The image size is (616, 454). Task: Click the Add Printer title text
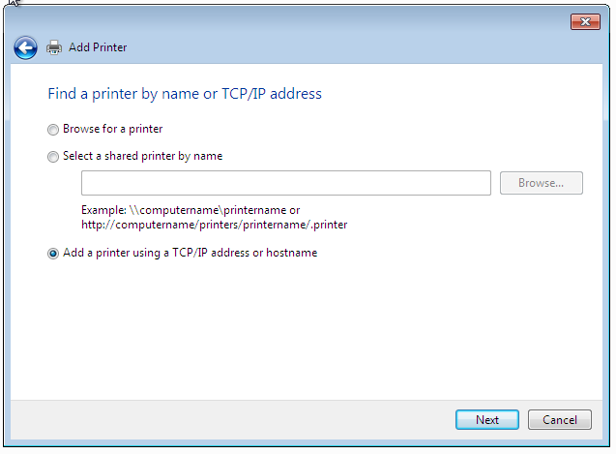coord(98,47)
